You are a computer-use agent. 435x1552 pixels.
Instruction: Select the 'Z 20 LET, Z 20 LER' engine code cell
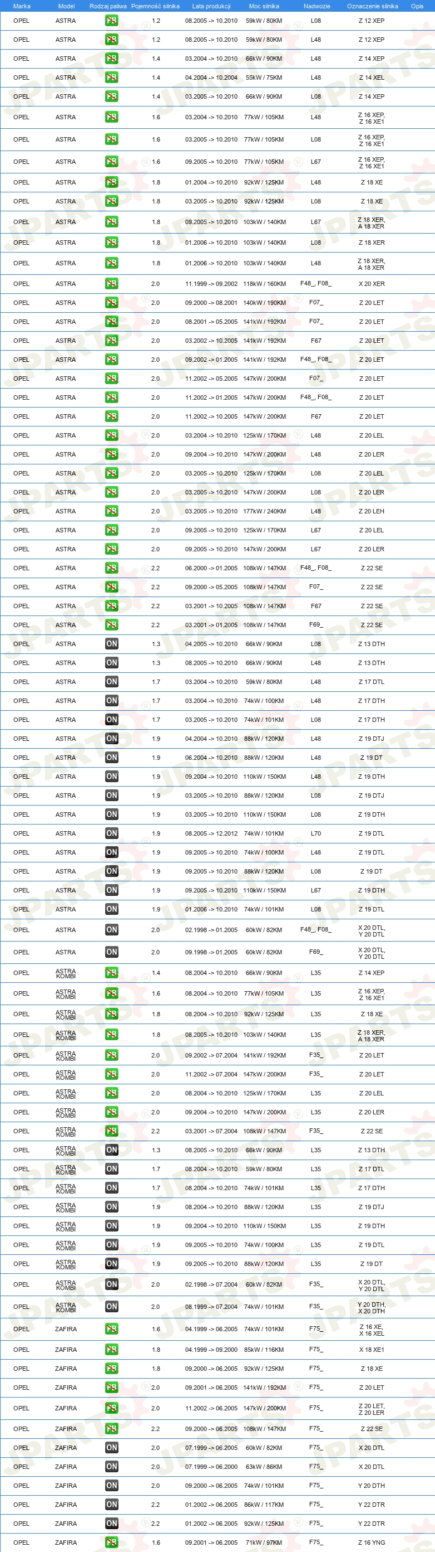click(372, 1409)
